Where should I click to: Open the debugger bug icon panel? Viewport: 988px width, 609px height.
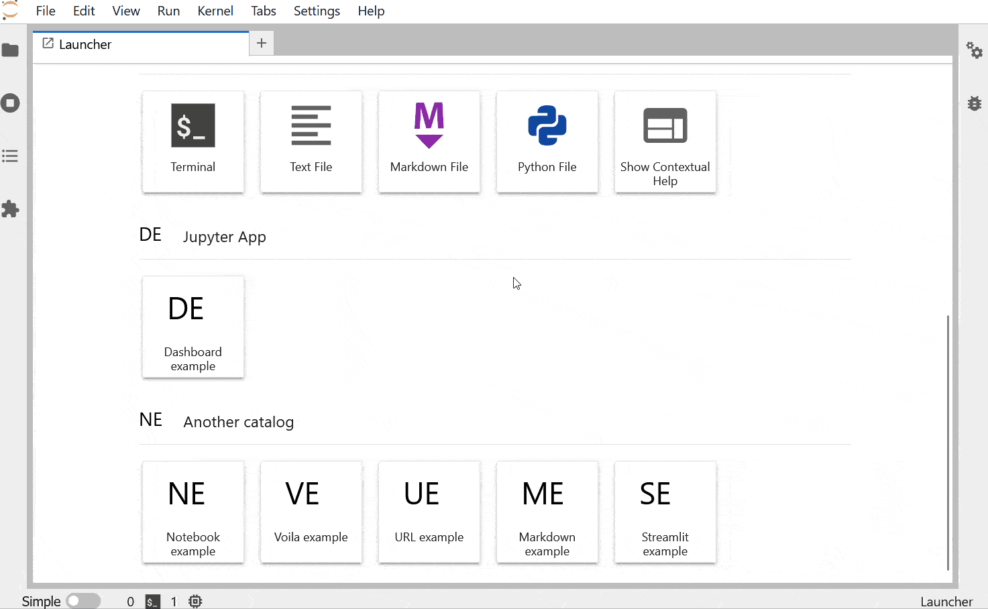[x=974, y=103]
